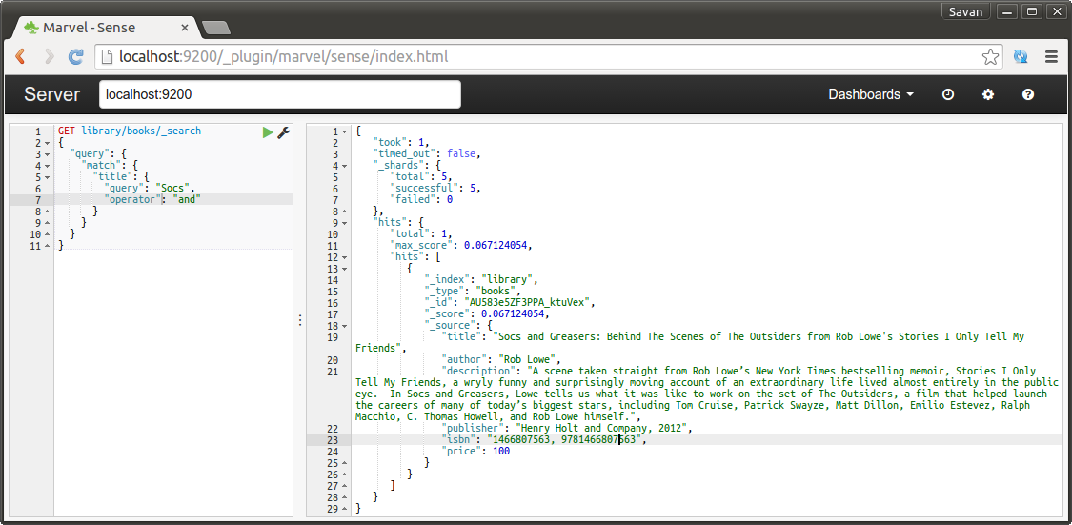This screenshot has height=525, width=1072.
Task: Collapse the "hits" array fold at line 12
Action: click(343, 257)
